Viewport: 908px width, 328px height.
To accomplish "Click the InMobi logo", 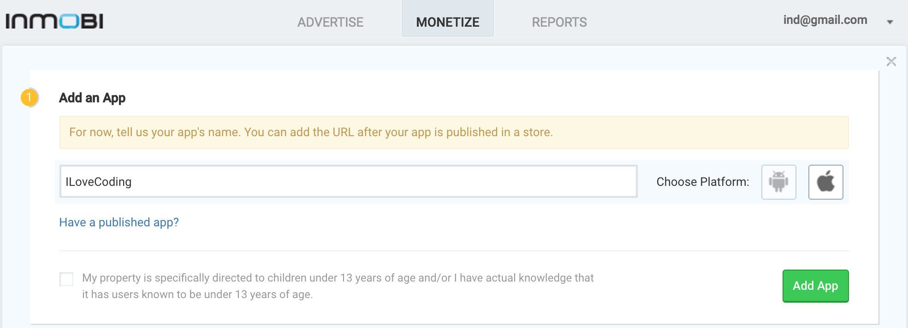I will click(54, 21).
